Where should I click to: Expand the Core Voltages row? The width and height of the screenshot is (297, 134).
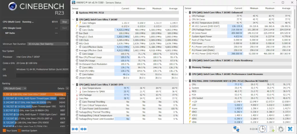tap(76, 23)
